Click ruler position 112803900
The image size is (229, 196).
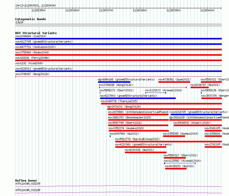(x=173, y=10)
